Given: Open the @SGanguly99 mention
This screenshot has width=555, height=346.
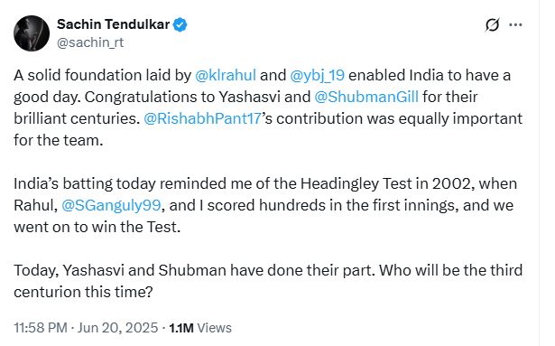Looking at the screenshot, I should coord(111,205).
